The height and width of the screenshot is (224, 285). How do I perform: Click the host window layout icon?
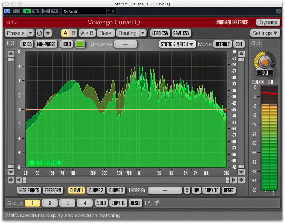[16, 11]
